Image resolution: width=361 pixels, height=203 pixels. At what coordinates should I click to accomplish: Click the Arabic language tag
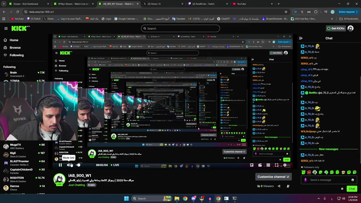tap(91, 185)
